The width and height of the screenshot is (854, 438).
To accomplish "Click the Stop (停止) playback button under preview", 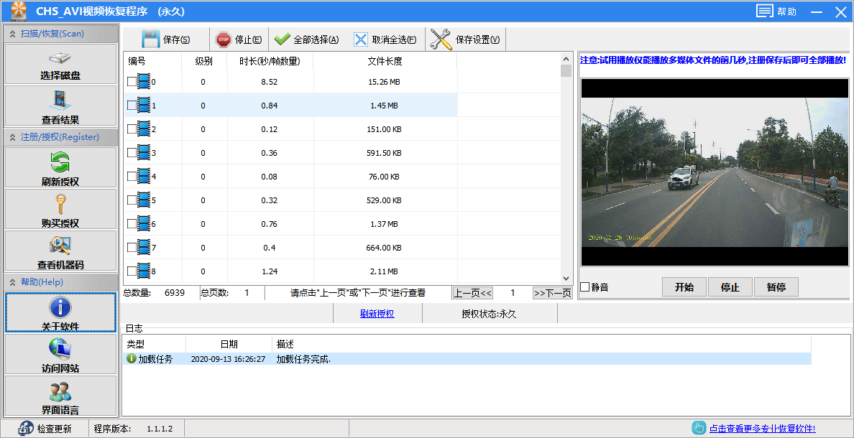I will click(x=730, y=287).
